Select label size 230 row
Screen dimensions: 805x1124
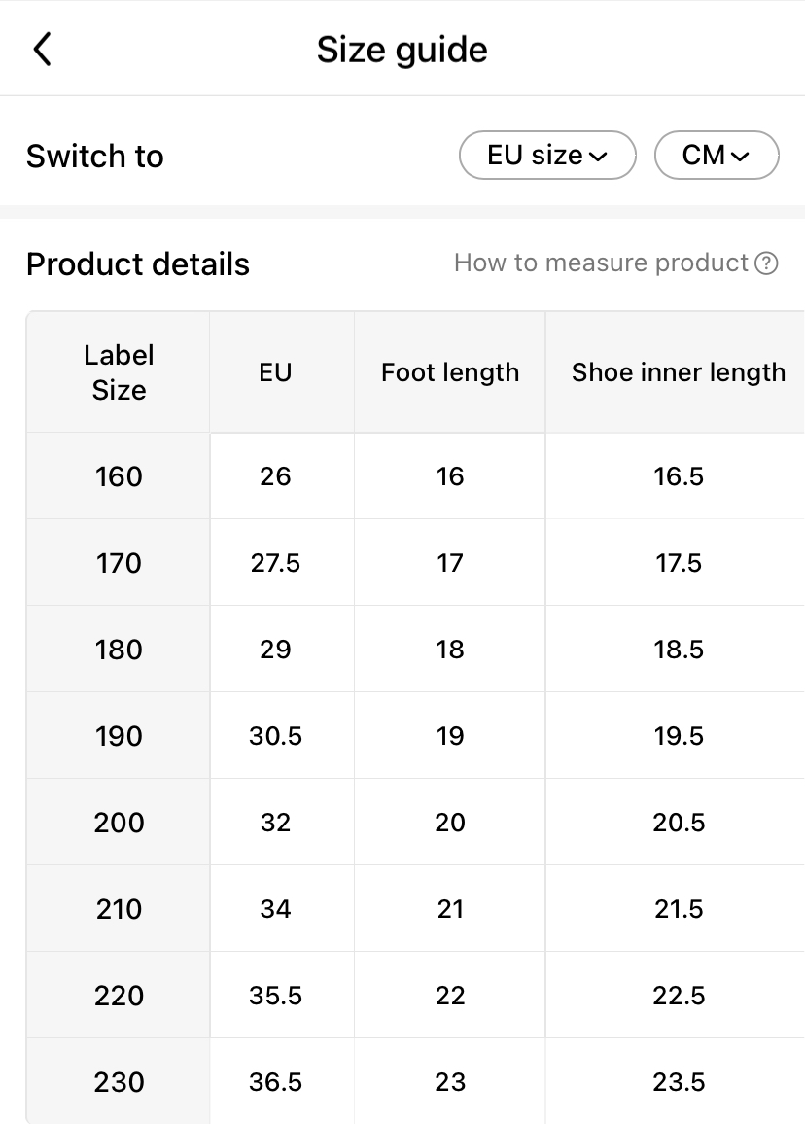point(119,1082)
